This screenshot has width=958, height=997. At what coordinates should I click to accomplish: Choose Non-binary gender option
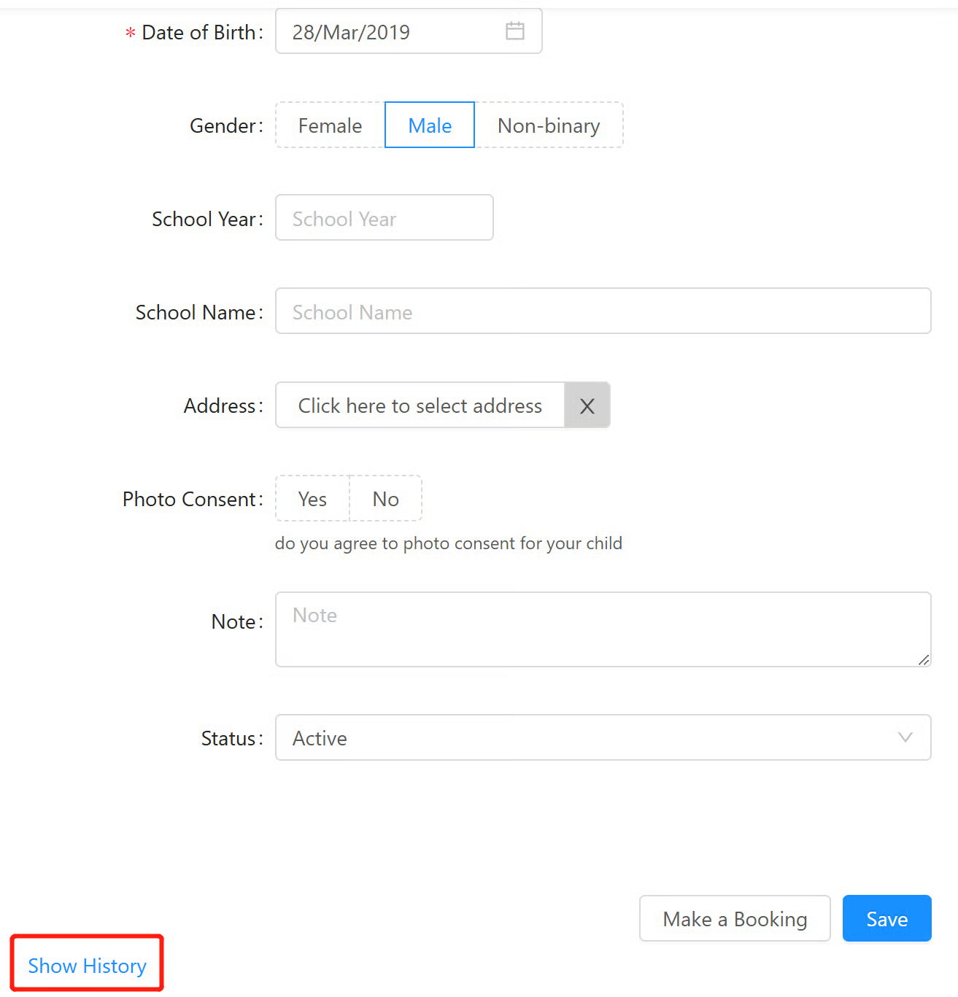(549, 125)
